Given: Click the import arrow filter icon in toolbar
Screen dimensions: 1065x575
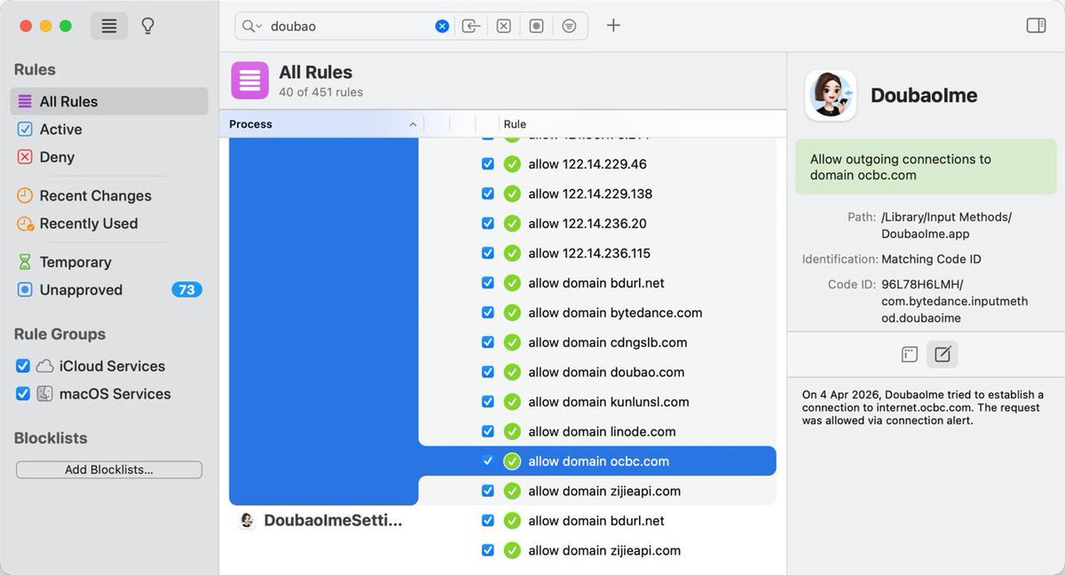Looking at the screenshot, I should click(471, 26).
